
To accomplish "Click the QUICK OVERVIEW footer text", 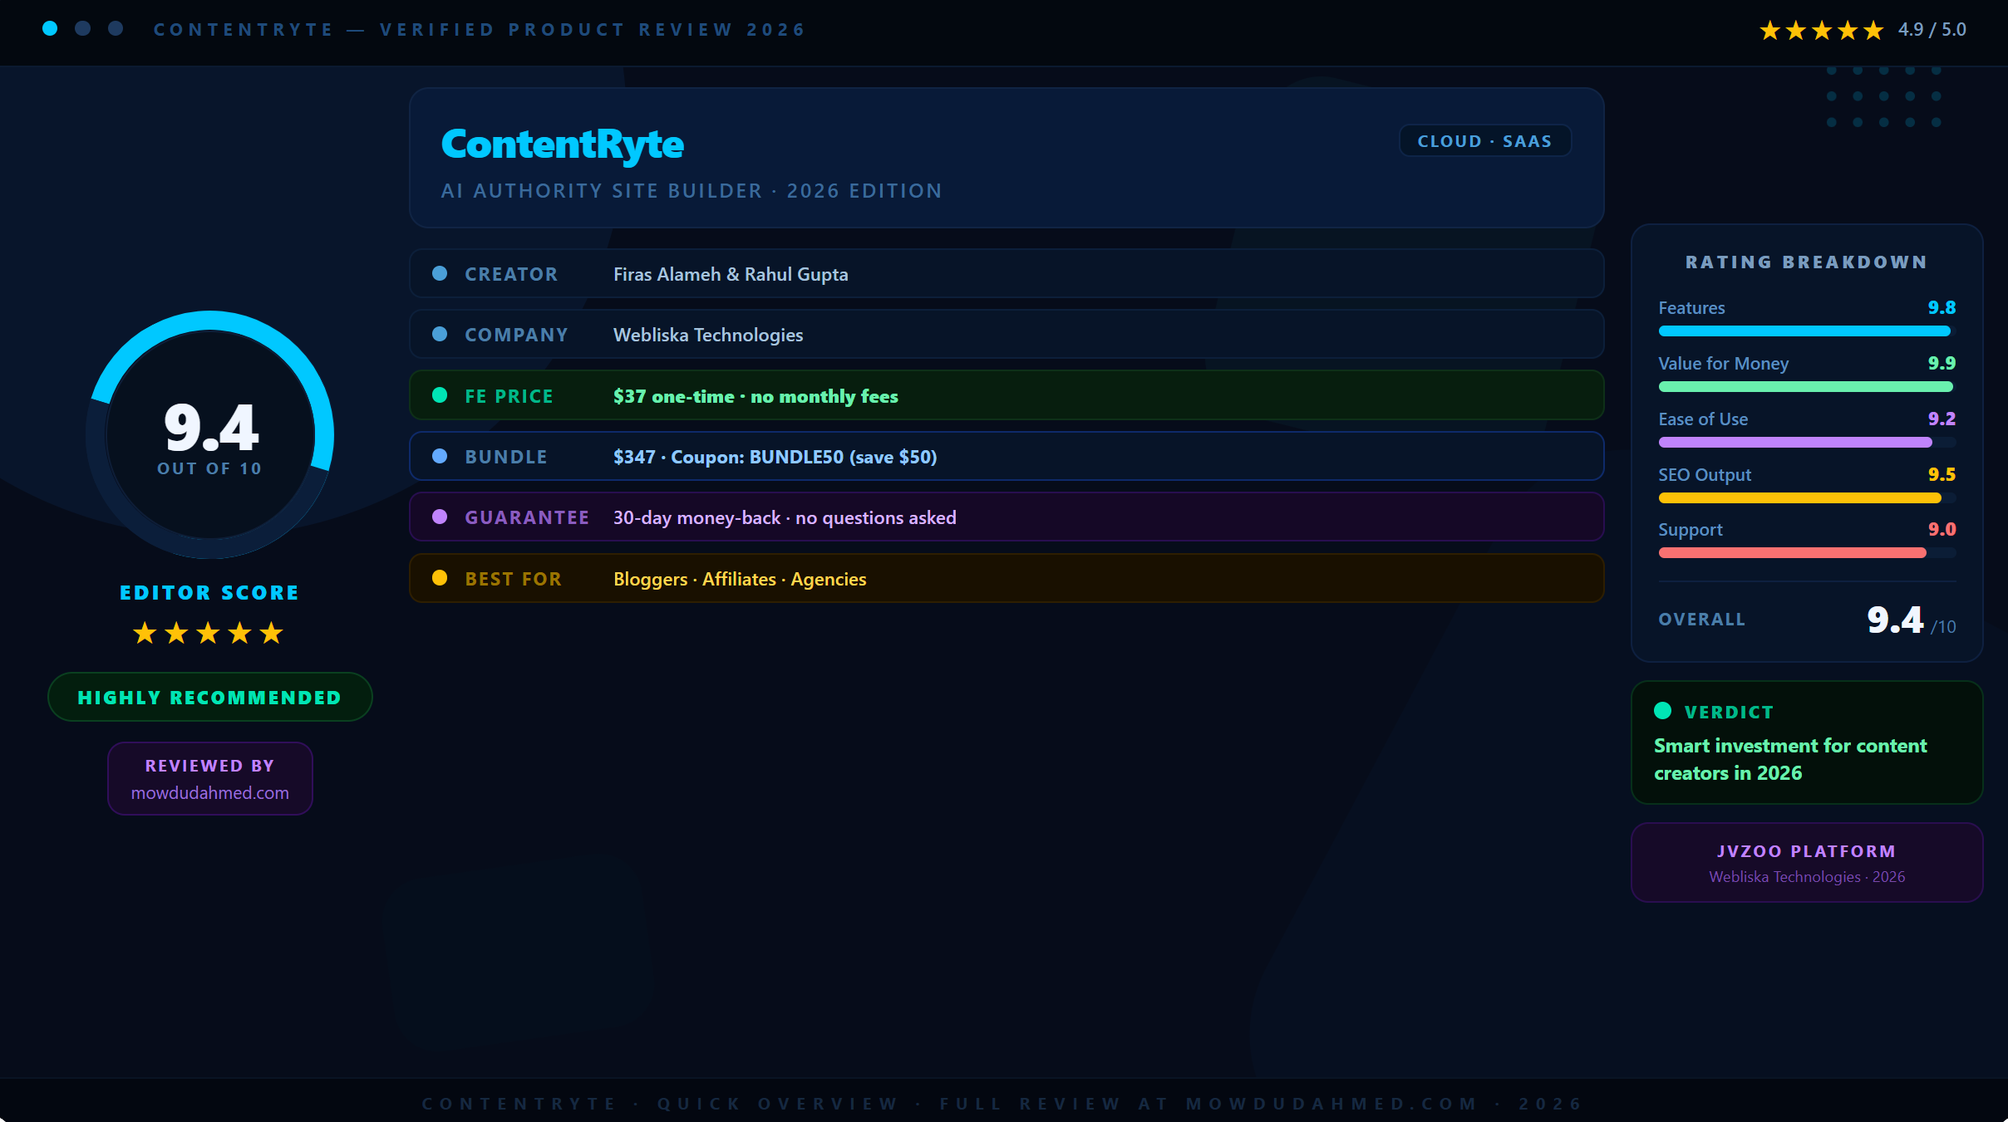I will click(778, 1104).
